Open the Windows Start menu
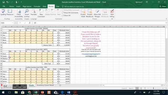This screenshot has width=168, height=95. pyautogui.click(x=3, y=92)
